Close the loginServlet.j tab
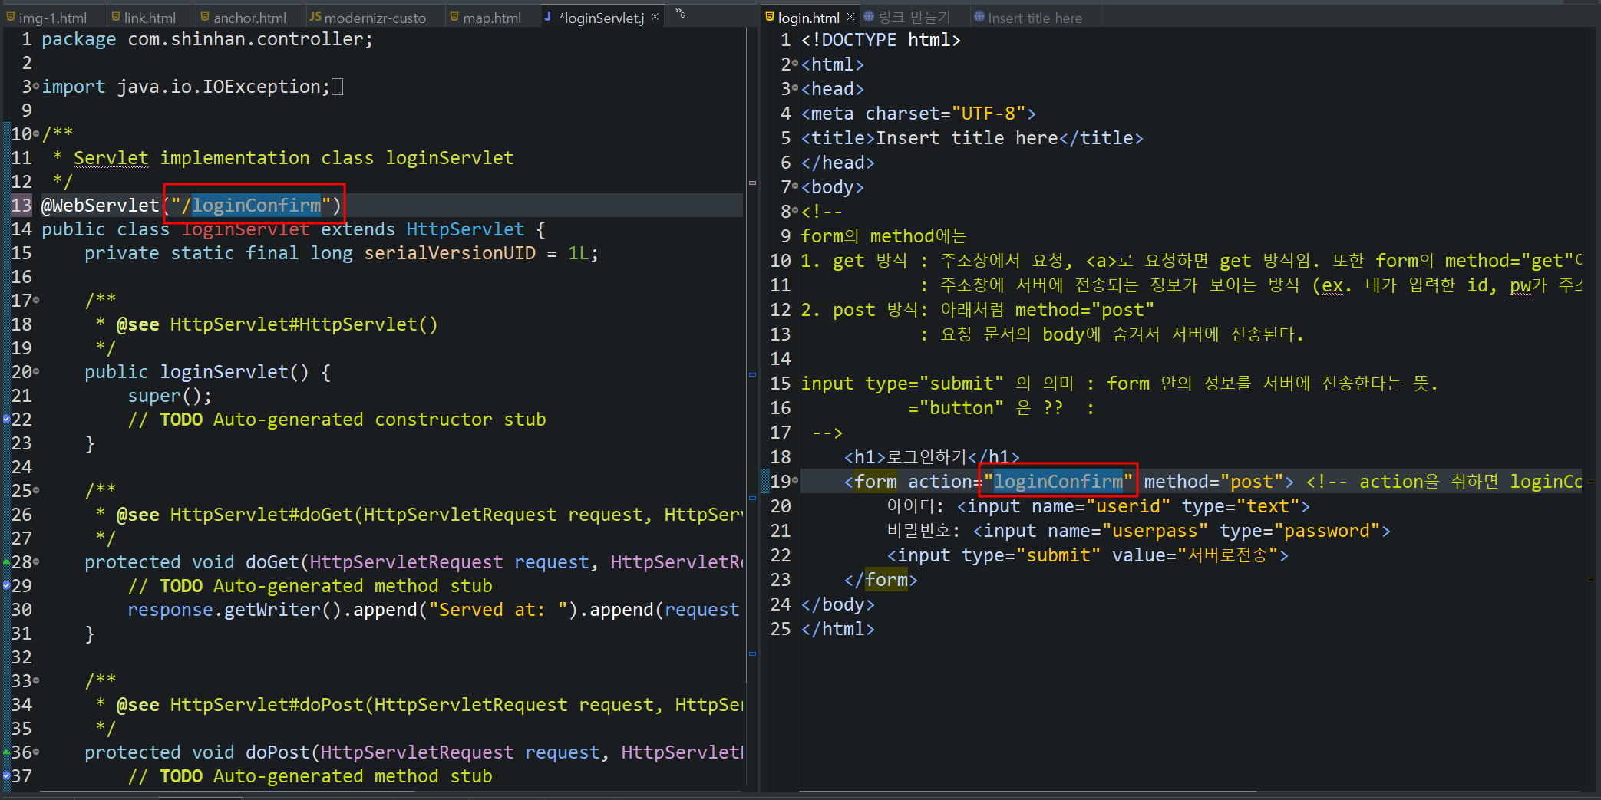 (x=655, y=17)
